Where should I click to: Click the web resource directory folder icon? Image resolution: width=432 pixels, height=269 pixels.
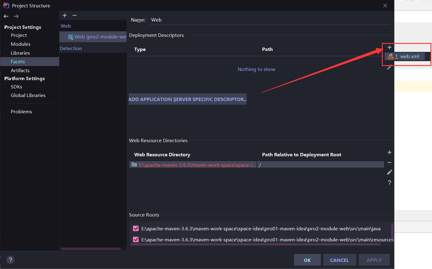click(x=134, y=165)
